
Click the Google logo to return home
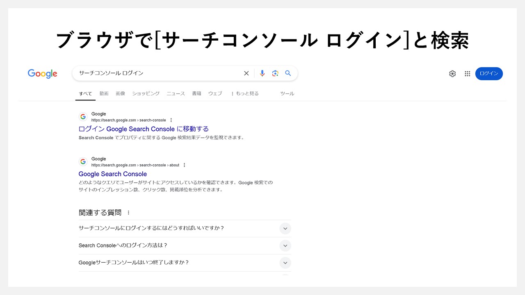(42, 73)
